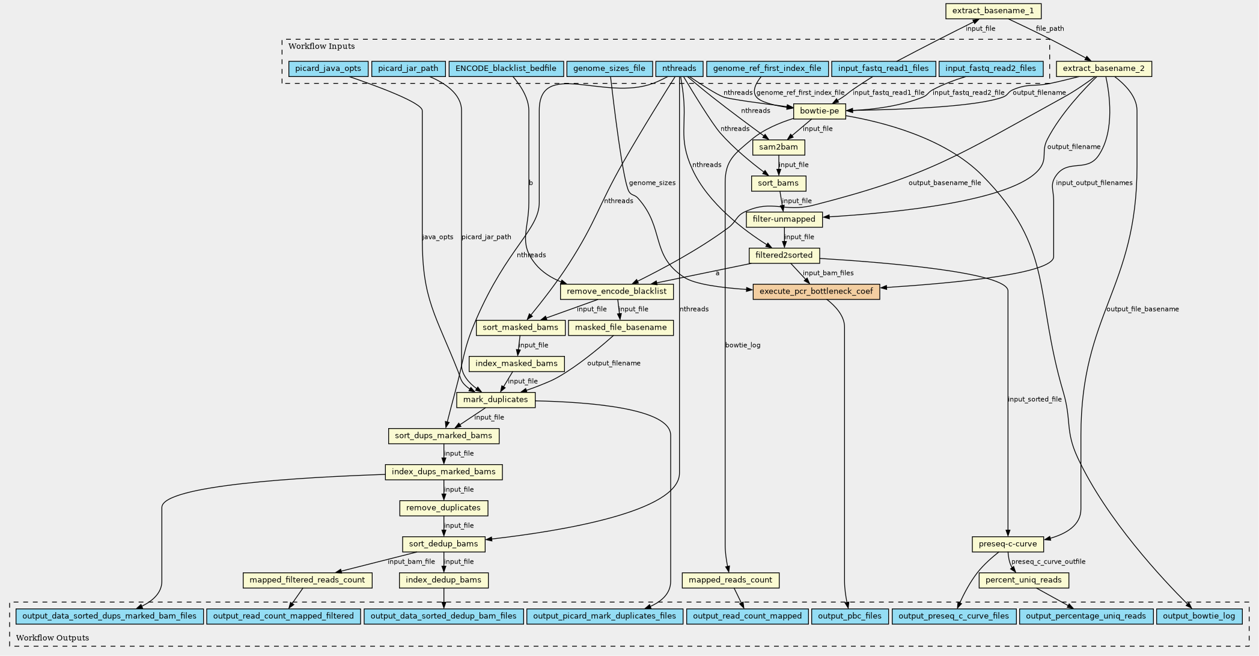Select the picard_java_opts input node
Image resolution: width=1259 pixels, height=656 pixels.
(328, 69)
